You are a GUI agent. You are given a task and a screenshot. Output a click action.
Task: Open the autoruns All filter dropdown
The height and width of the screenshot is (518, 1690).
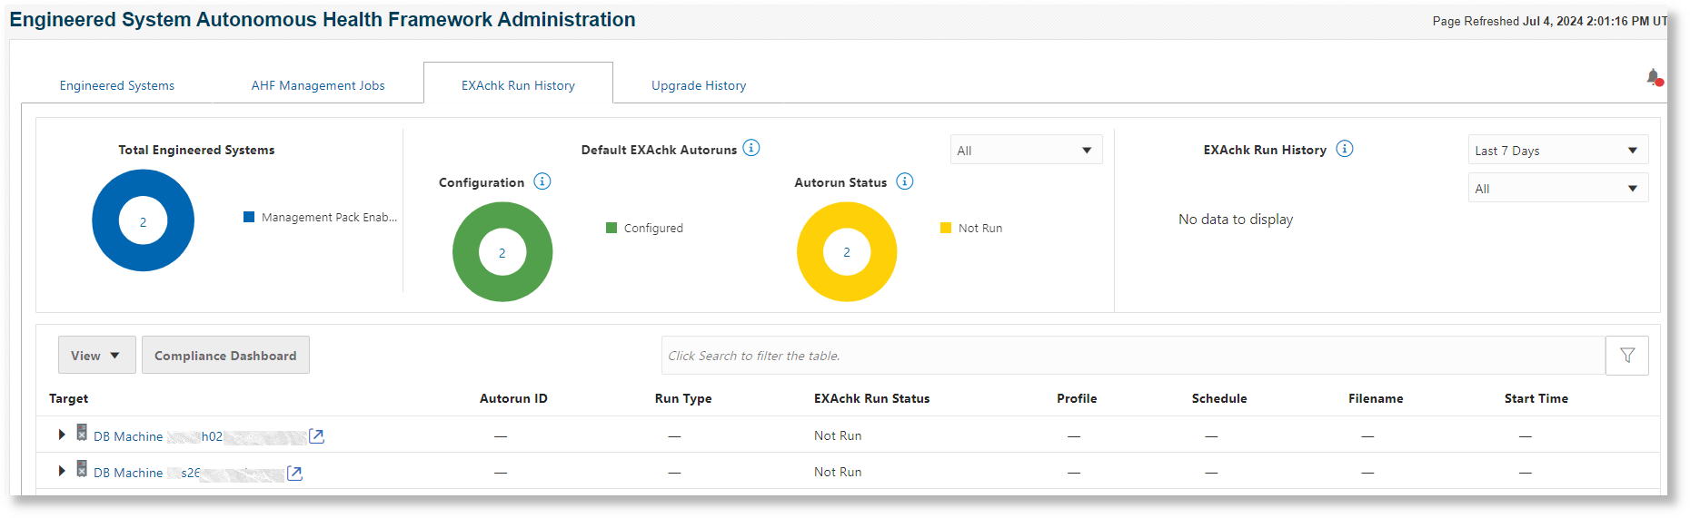[1027, 151]
